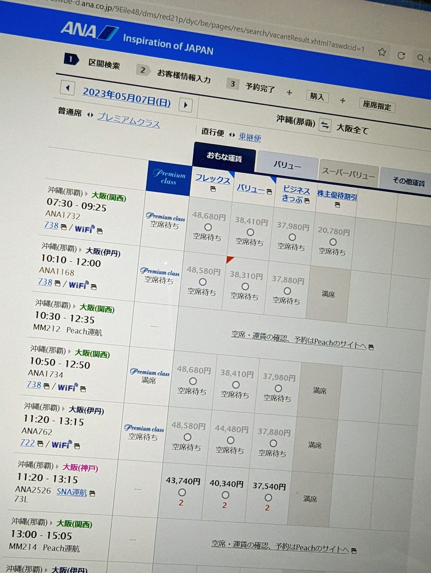This screenshot has height=573, width=431.
Task: Open フレックス fare header link
Action: [x=213, y=179]
